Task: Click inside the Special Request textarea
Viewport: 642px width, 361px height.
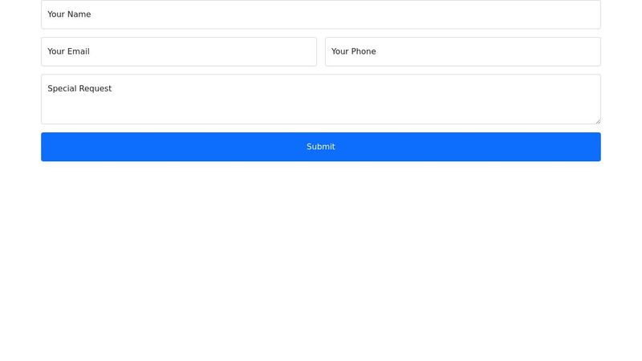Action: coord(321,99)
